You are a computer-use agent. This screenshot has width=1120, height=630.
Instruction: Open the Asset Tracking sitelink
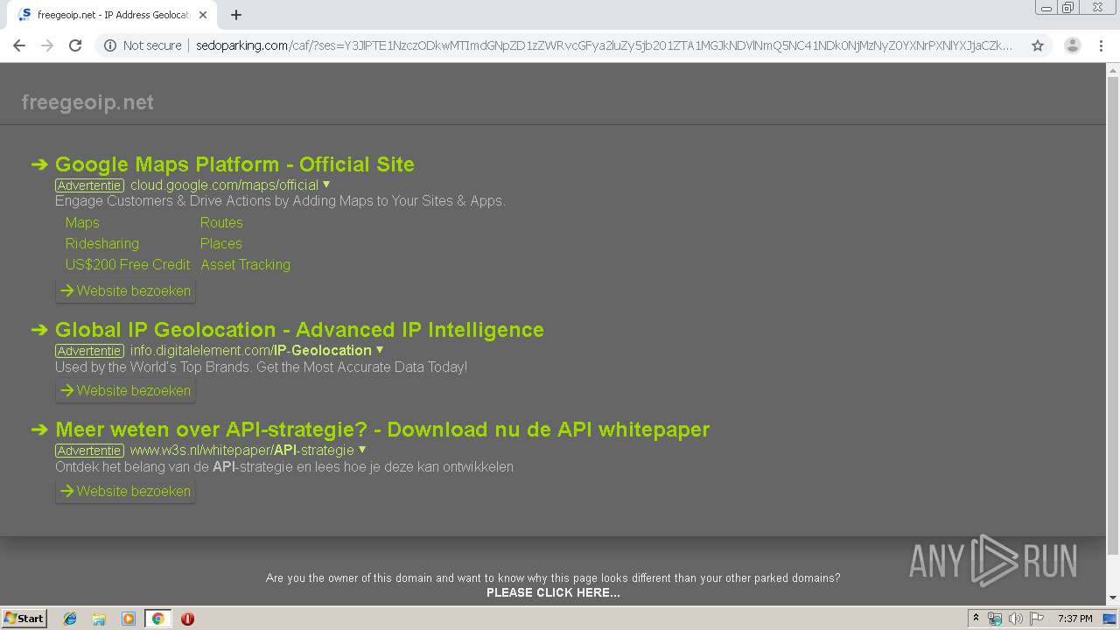point(245,265)
